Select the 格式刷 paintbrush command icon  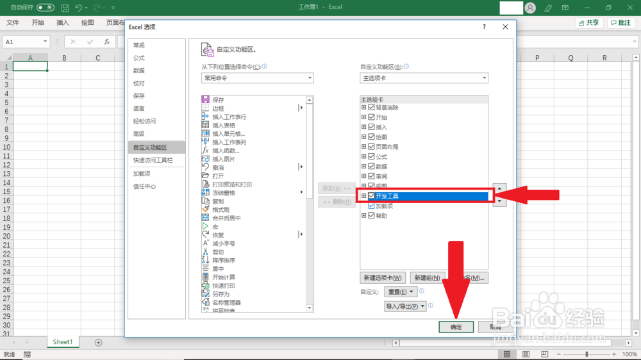point(205,209)
